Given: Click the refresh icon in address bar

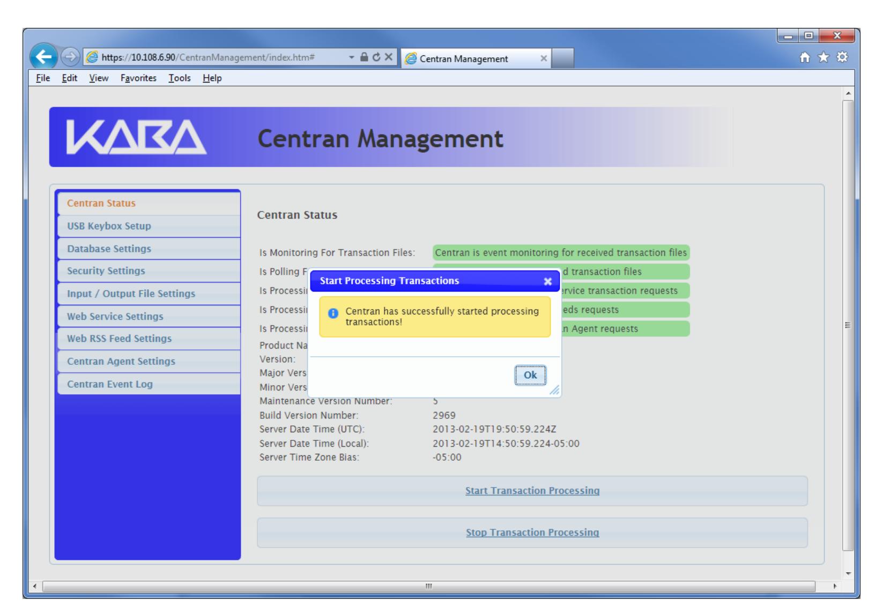Looking at the screenshot, I should pyautogui.click(x=377, y=58).
